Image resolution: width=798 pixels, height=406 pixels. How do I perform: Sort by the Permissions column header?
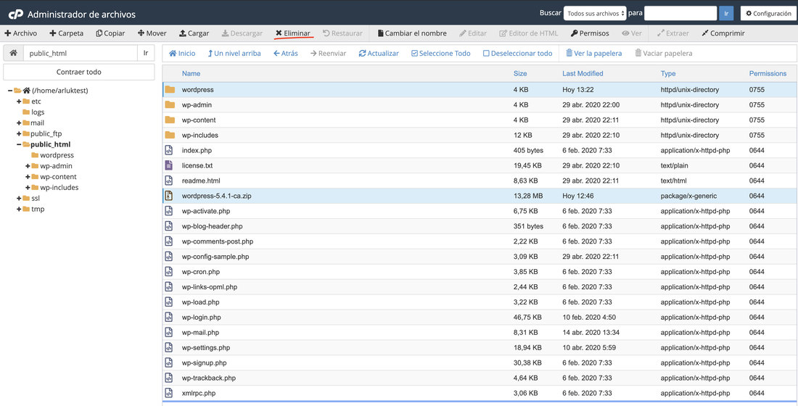click(768, 73)
